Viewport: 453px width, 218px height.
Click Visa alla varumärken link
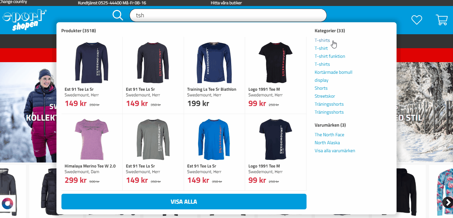pos(335,151)
